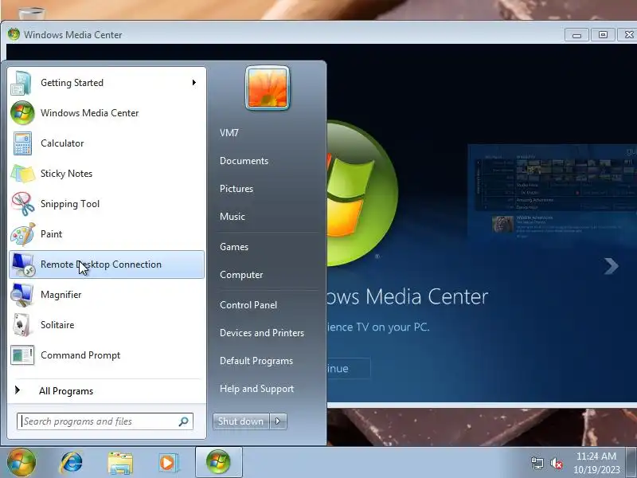Open Default Programs
The height and width of the screenshot is (478, 637).
[x=256, y=361]
